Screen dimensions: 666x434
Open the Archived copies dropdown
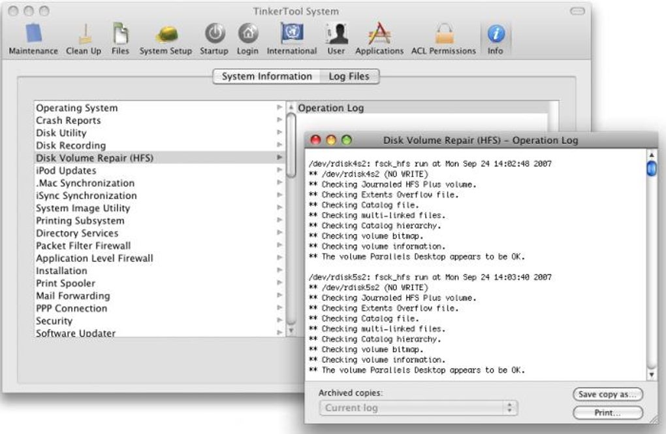click(418, 408)
